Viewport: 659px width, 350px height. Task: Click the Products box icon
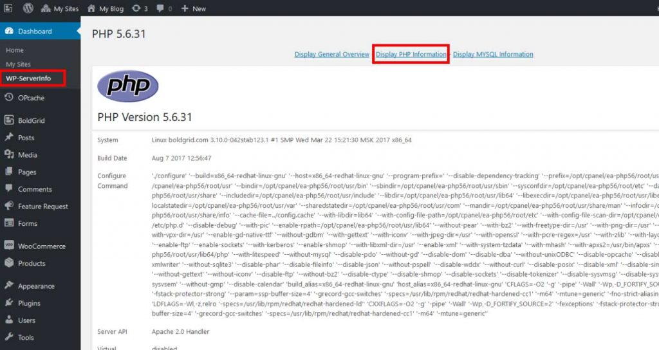tap(9, 263)
